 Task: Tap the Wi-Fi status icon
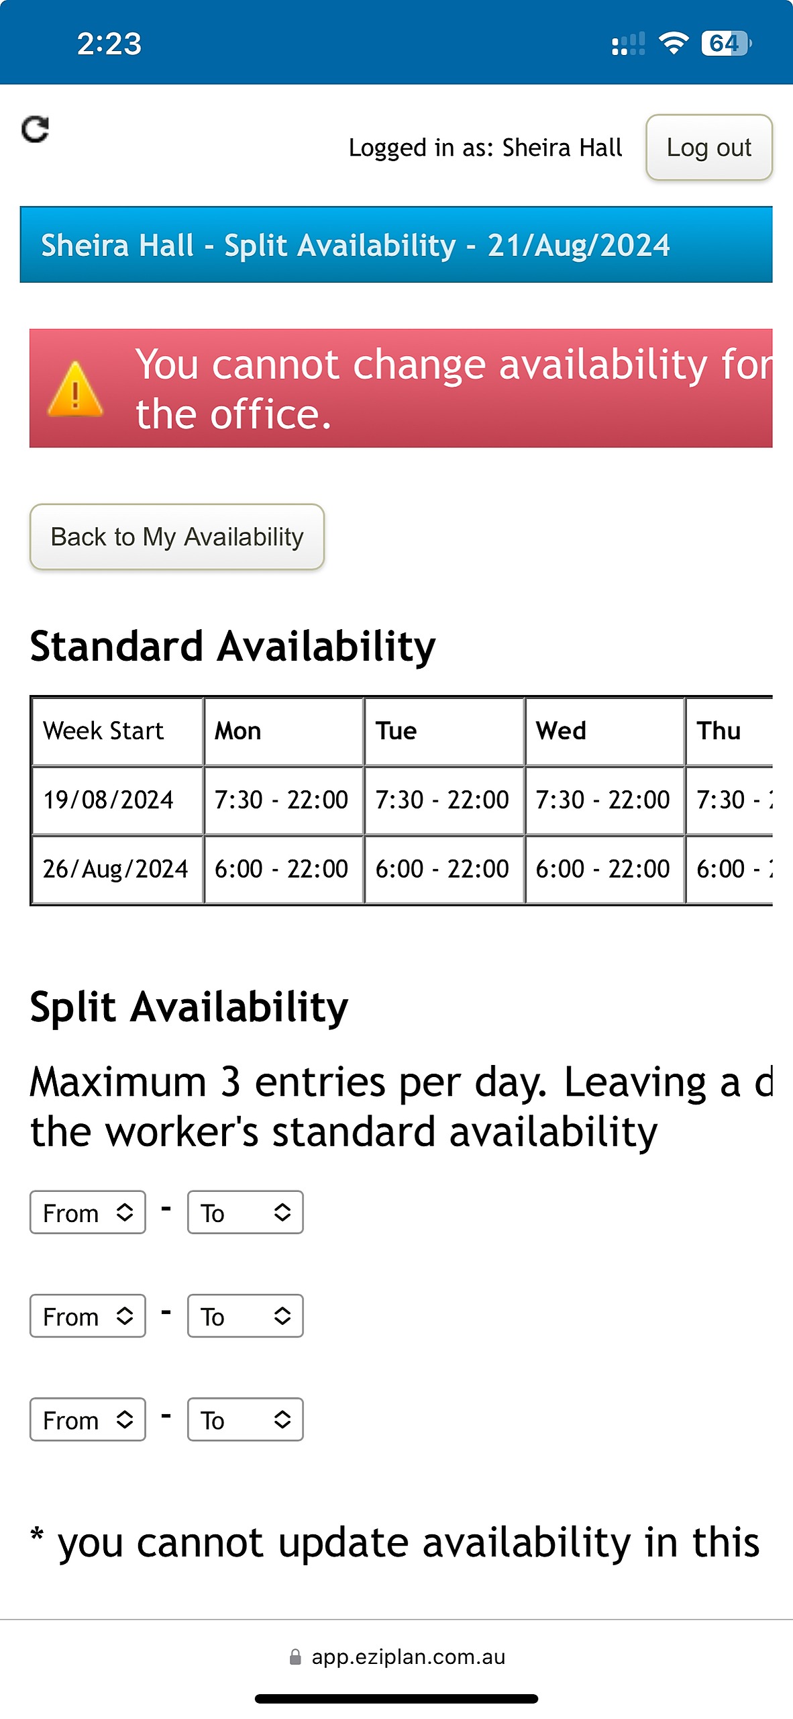pyautogui.click(x=673, y=44)
